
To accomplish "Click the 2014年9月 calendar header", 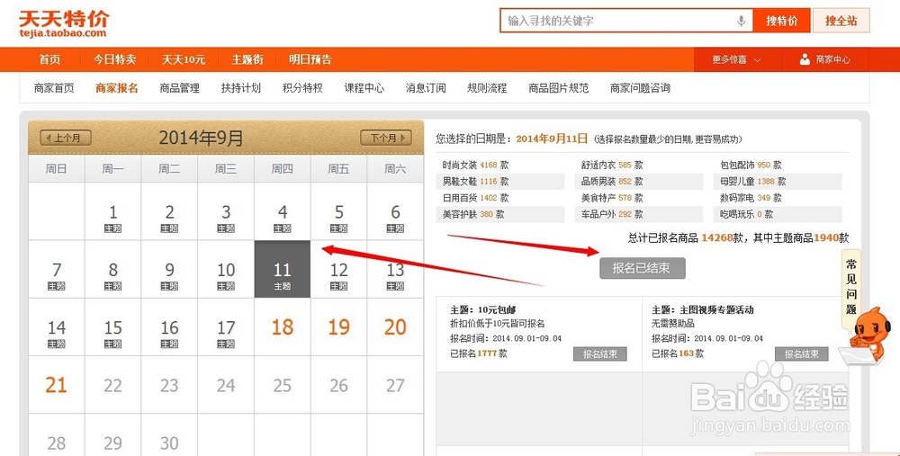I will (201, 138).
